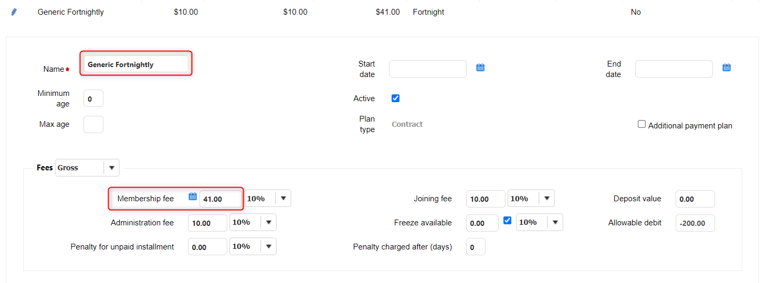Click calendar icon beside Membership fee
The image size is (768, 283).
pos(193,197)
